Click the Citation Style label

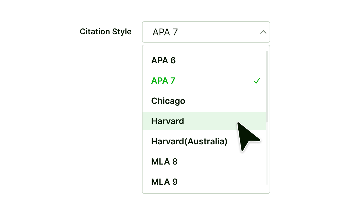[105, 32]
